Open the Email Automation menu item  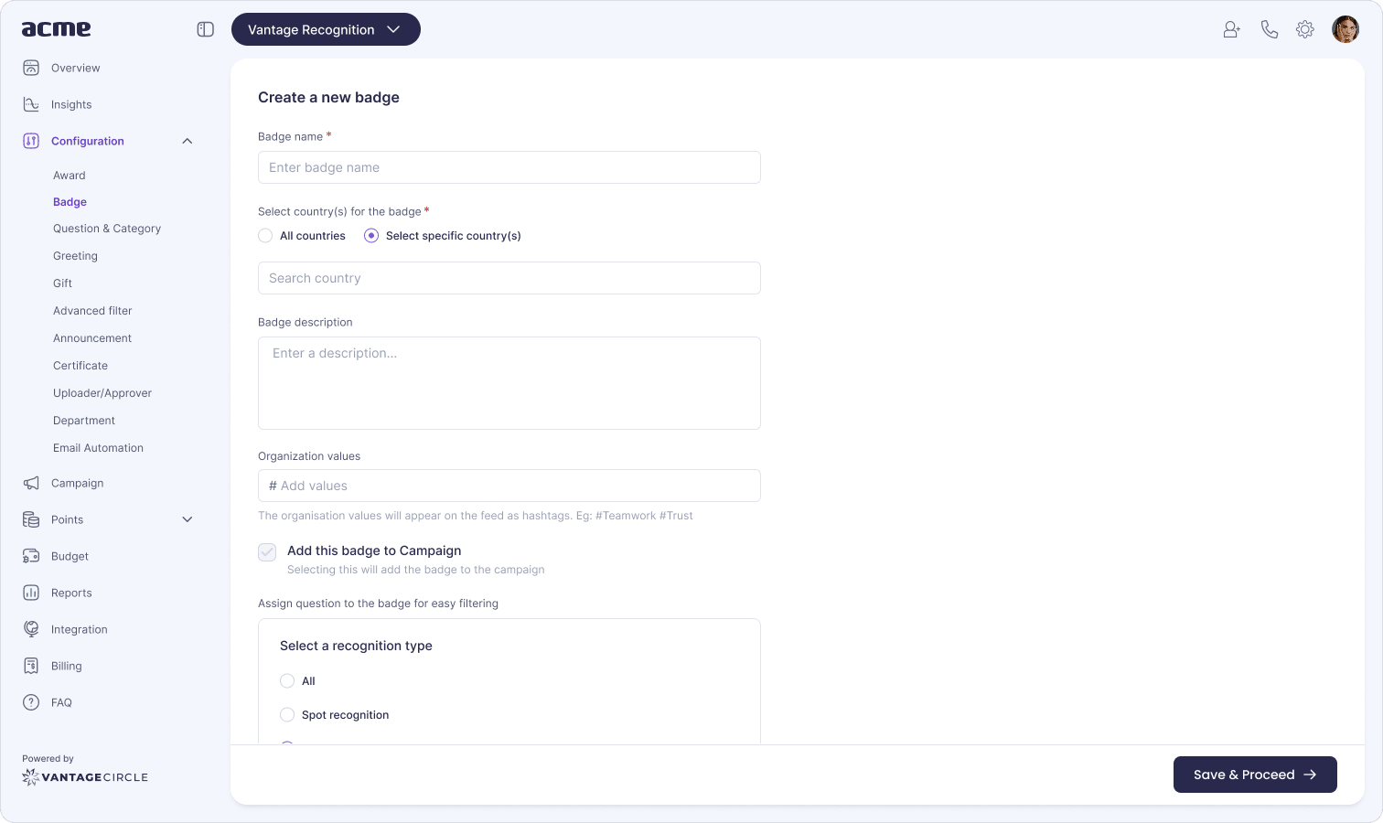click(98, 448)
